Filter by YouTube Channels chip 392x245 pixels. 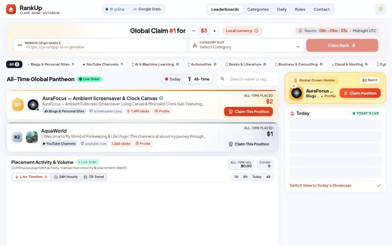coord(103,64)
